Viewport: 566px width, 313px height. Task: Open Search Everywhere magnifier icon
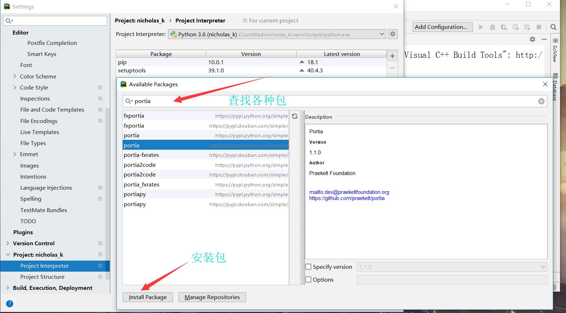(x=553, y=27)
